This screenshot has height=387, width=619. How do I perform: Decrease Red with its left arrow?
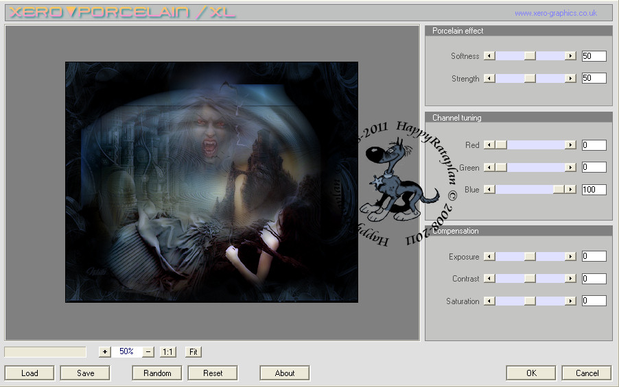(x=489, y=145)
